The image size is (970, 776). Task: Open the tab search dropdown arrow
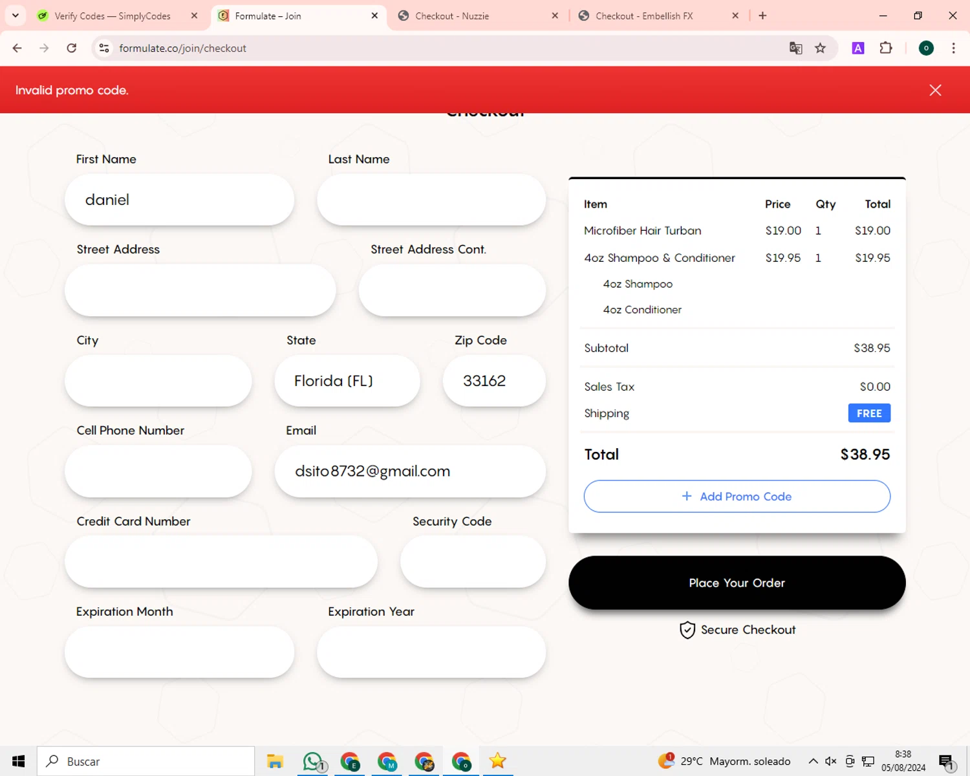[x=16, y=16]
